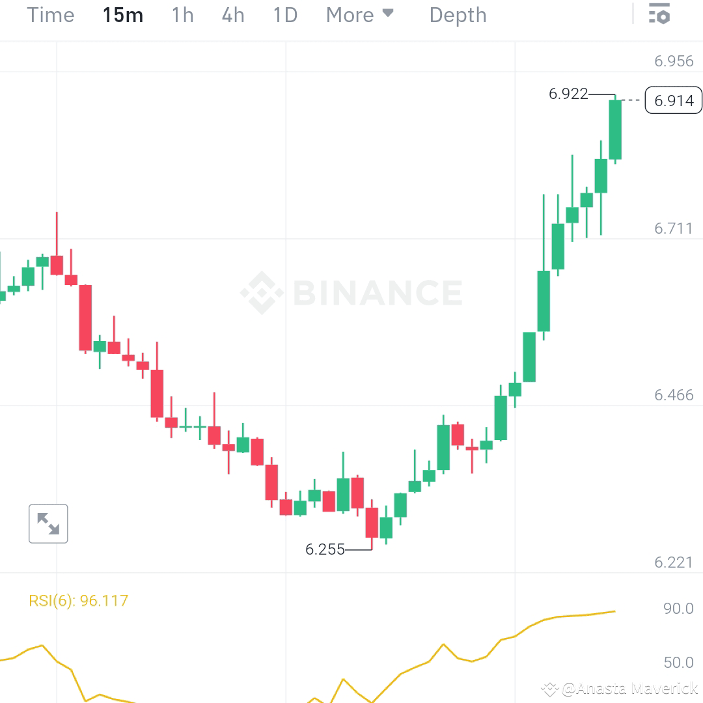Open the 1D daily chart view
This screenshot has height=703, width=703.
(x=284, y=15)
